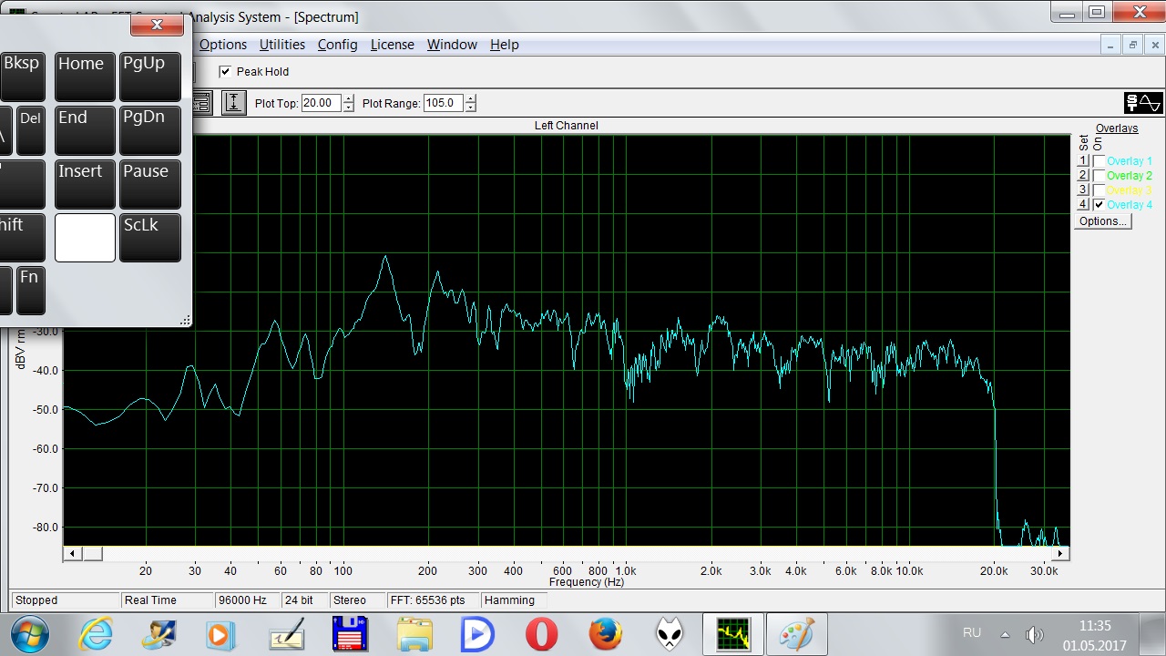Decrease Plot Range with the down arrow

click(470, 108)
